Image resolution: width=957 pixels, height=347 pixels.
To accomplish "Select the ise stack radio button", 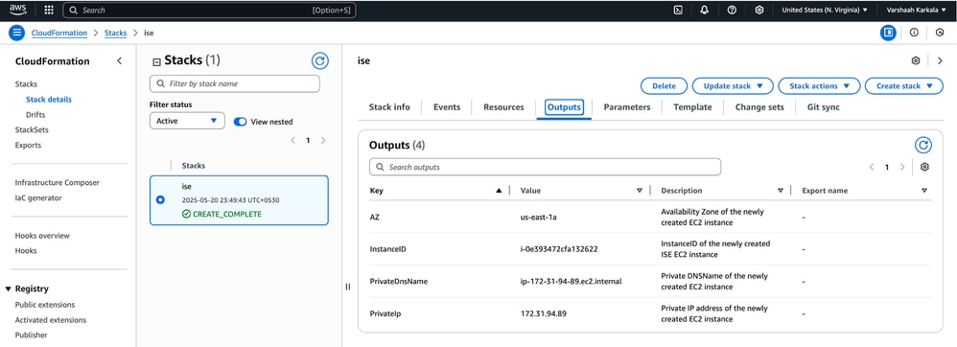I will [x=160, y=200].
